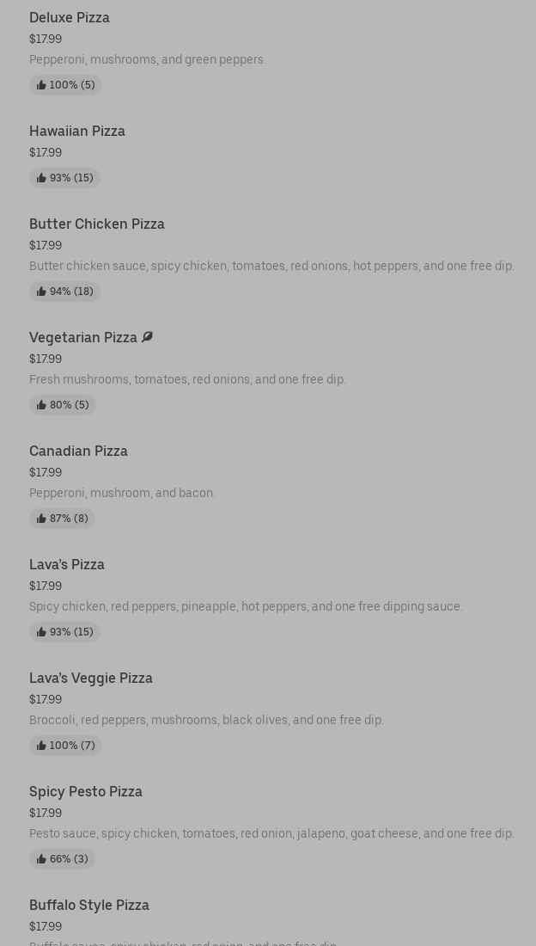Screen dimensions: 536x946
Task: Open the Lava's Pizza item
Action: (x=67, y=564)
